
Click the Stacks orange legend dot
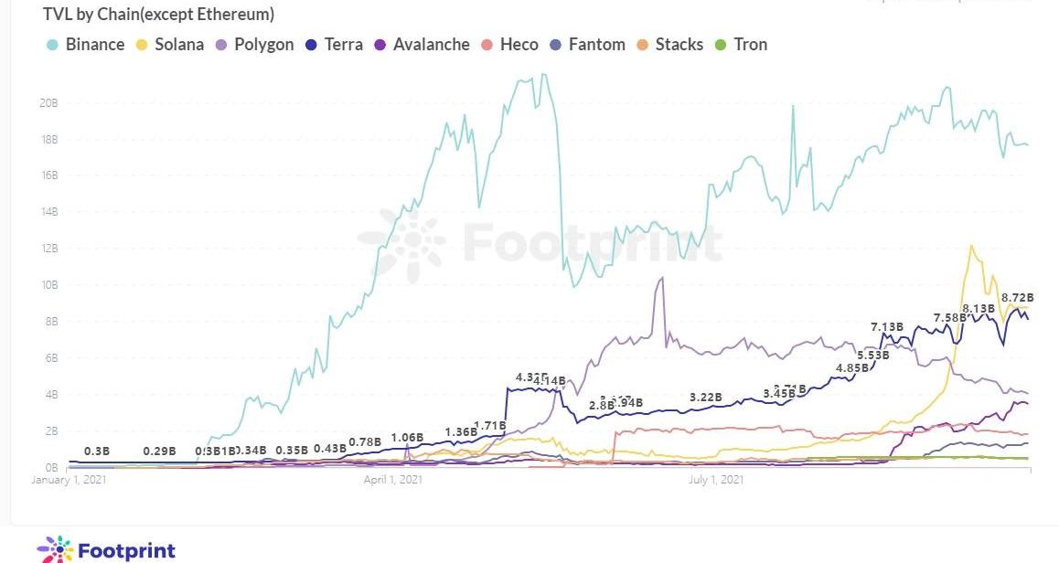pos(642,45)
